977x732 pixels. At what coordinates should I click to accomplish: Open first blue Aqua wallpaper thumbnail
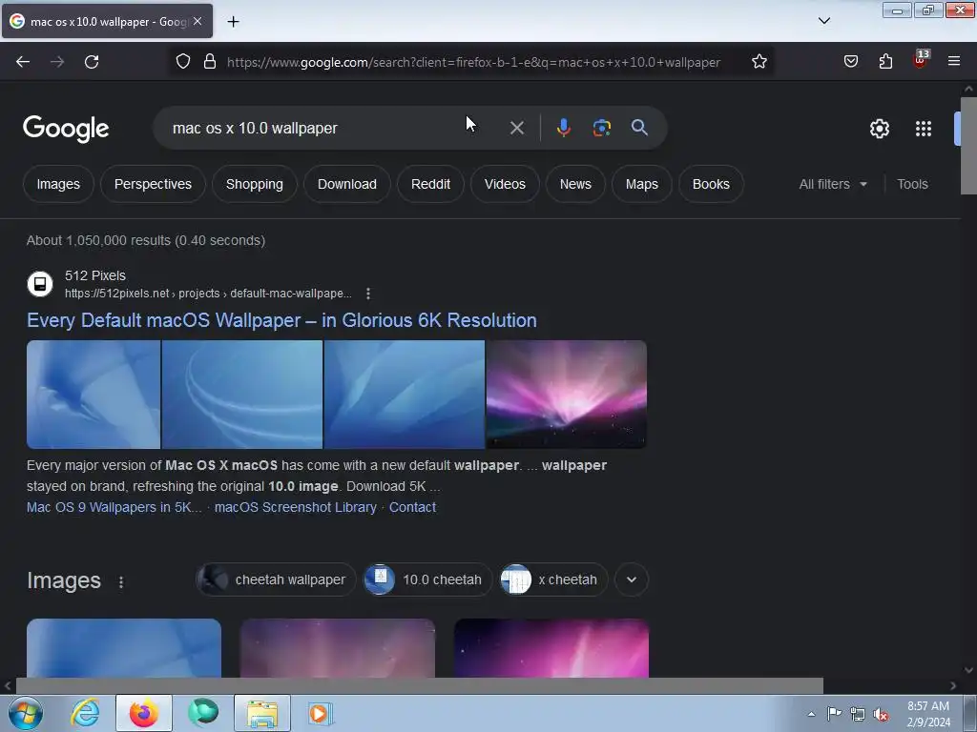click(x=94, y=394)
